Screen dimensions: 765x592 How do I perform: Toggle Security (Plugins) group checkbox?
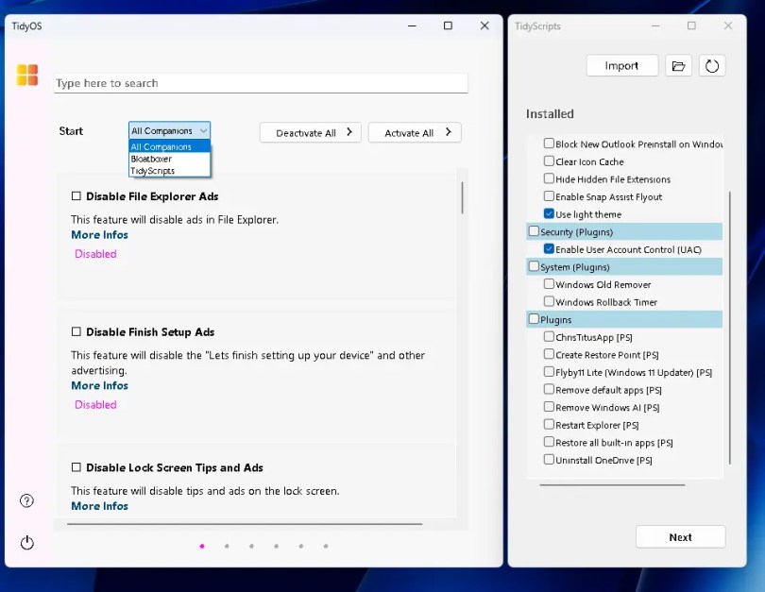pos(534,231)
